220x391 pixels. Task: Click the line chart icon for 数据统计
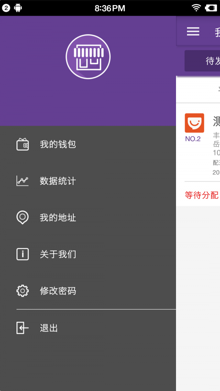(x=22, y=181)
